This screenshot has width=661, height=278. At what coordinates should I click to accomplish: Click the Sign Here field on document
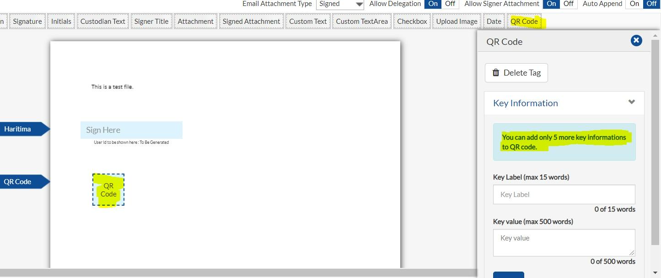[132, 130]
